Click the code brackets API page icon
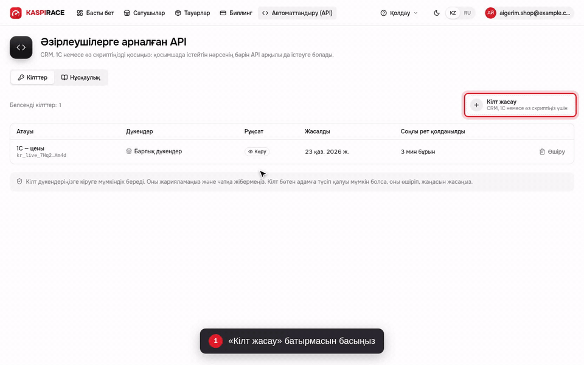The image size is (584, 365). pos(21,47)
